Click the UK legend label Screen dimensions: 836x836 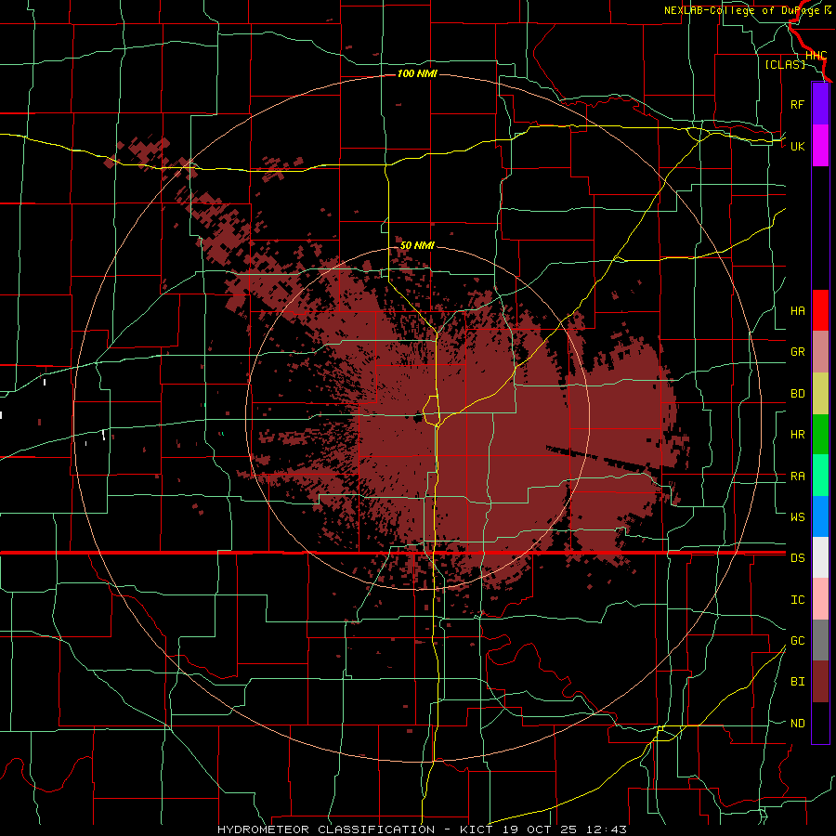click(797, 146)
